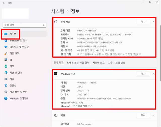This screenshot has height=127, width=161.
Task: Open Microsoft 서비스 계약 link
Action: click(72, 103)
